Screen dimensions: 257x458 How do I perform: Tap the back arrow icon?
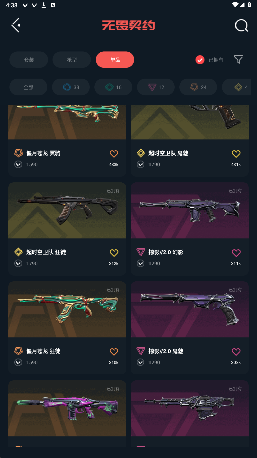coord(16,25)
